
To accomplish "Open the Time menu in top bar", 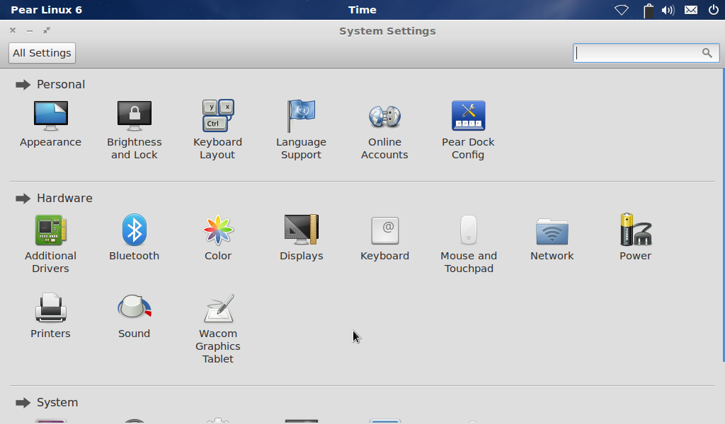I will click(362, 10).
